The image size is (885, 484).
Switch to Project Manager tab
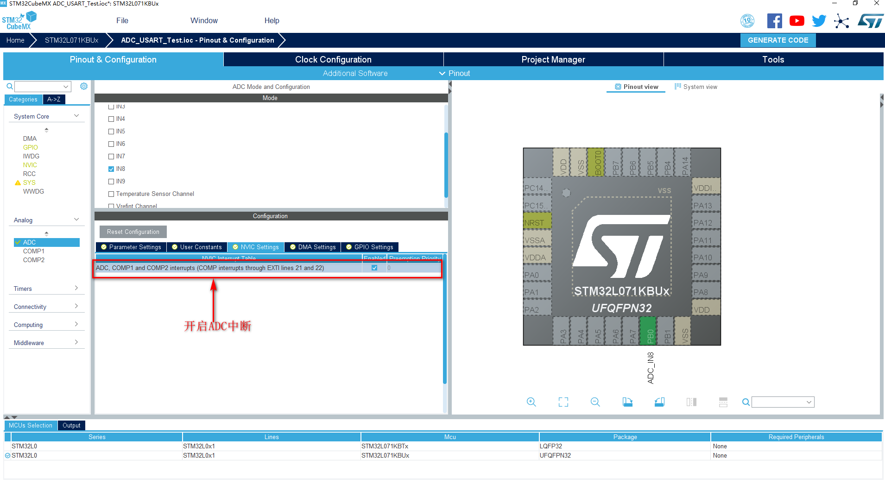(x=553, y=59)
